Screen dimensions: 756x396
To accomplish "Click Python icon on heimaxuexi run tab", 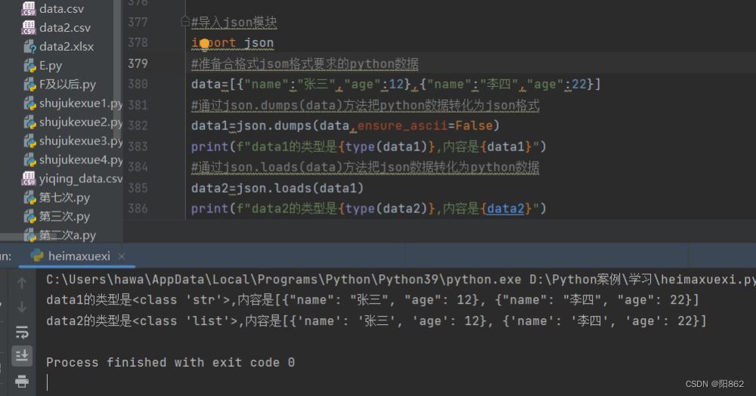I will click(36, 255).
